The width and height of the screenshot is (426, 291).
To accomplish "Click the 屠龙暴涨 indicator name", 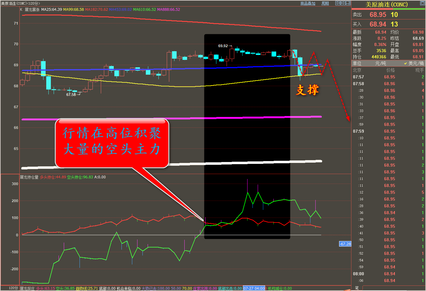I will point(32,10).
